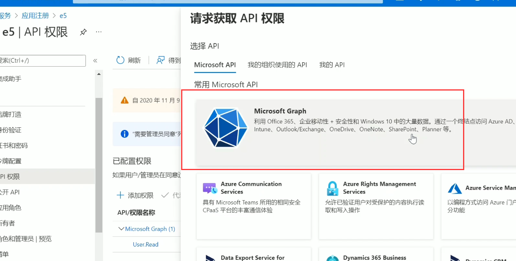Click the checkmark icon for granting consent
The image size is (516, 261).
click(x=165, y=195)
